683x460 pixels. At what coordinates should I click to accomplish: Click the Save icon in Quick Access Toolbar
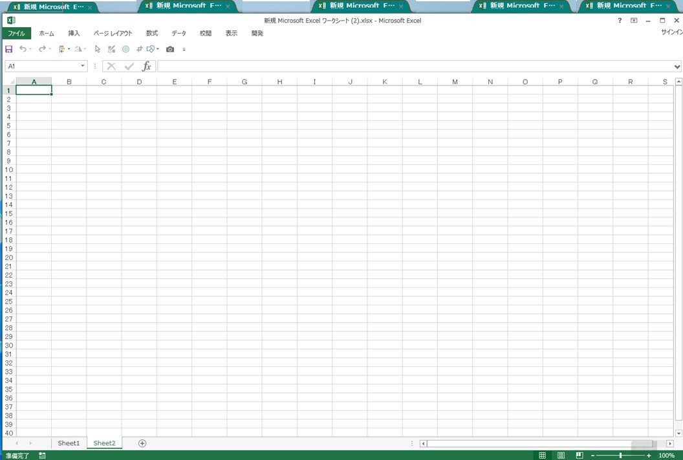tap(9, 49)
